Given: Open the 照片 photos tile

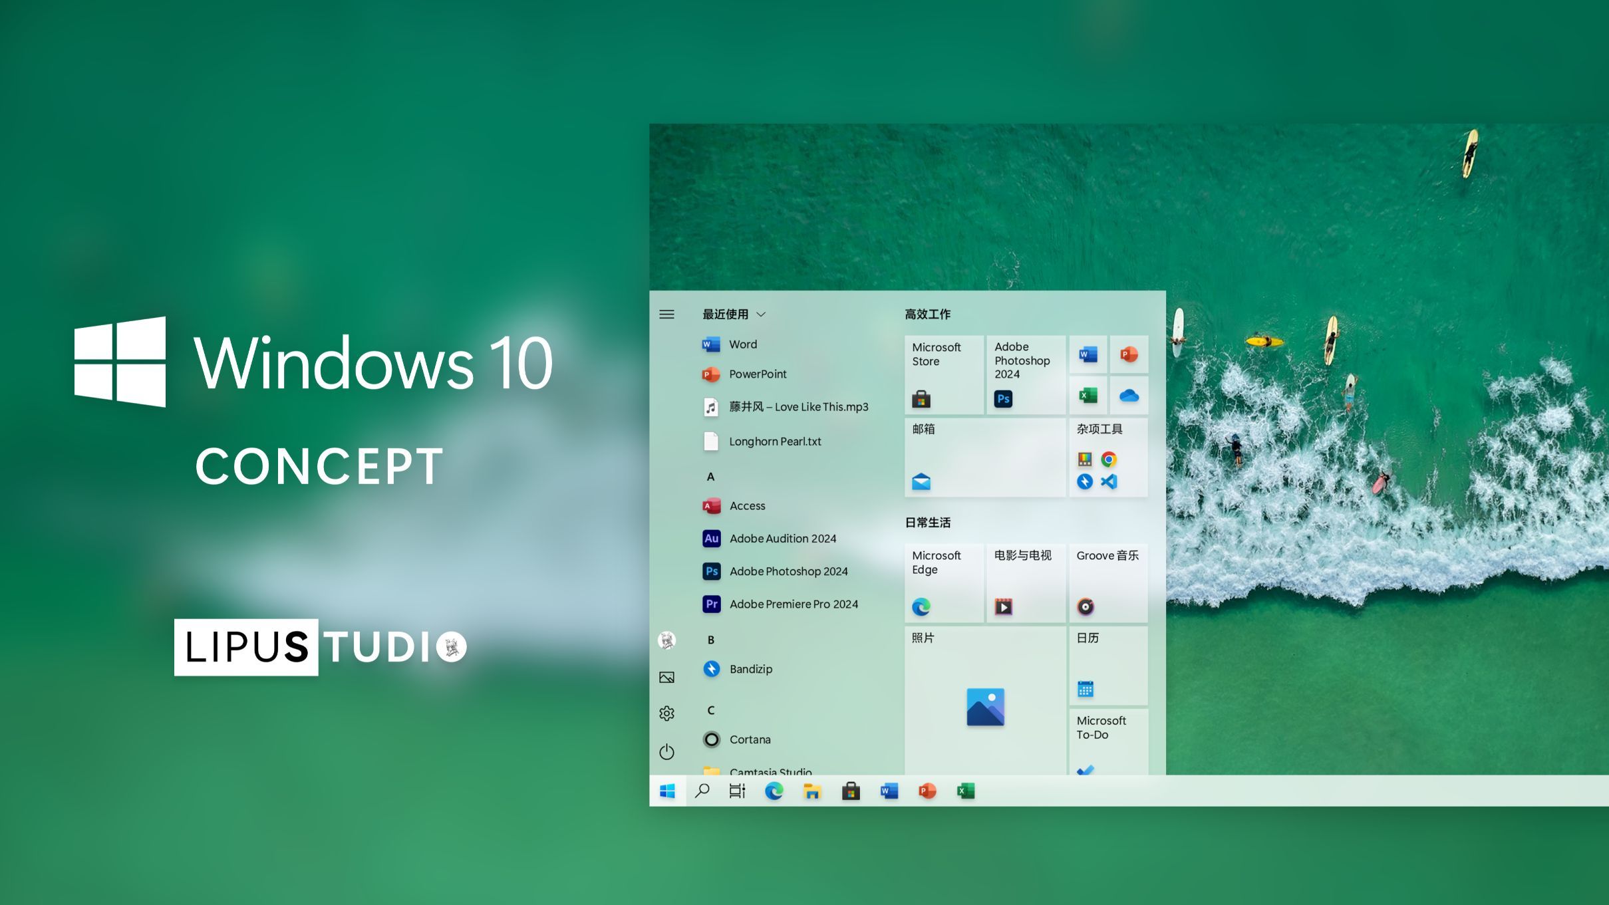Looking at the screenshot, I should (985, 700).
